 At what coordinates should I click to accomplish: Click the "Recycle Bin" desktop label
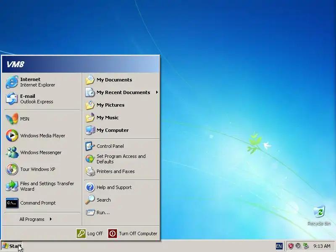(x=319, y=223)
